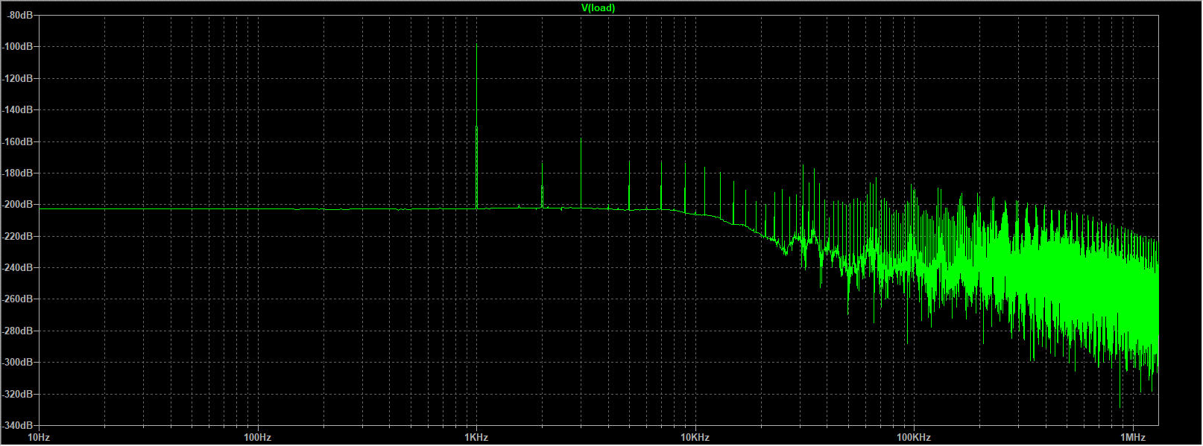Click the -300dB axis label
Viewport: 1203px width, 446px height.
18,362
